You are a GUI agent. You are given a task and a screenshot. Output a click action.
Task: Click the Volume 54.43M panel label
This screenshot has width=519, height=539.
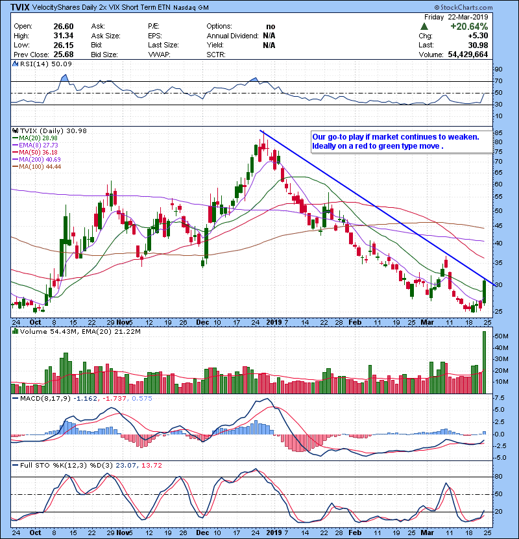click(x=49, y=331)
